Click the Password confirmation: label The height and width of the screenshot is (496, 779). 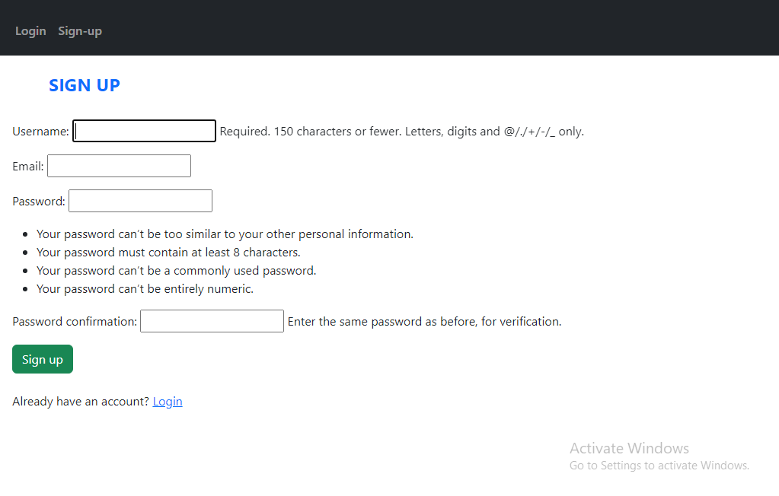point(75,321)
